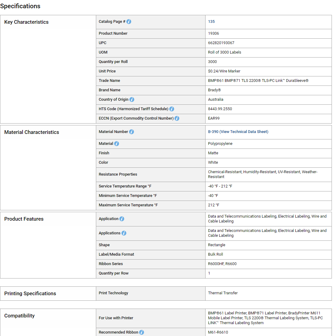
Task: Open catalog page 135 link
Action: point(211,22)
